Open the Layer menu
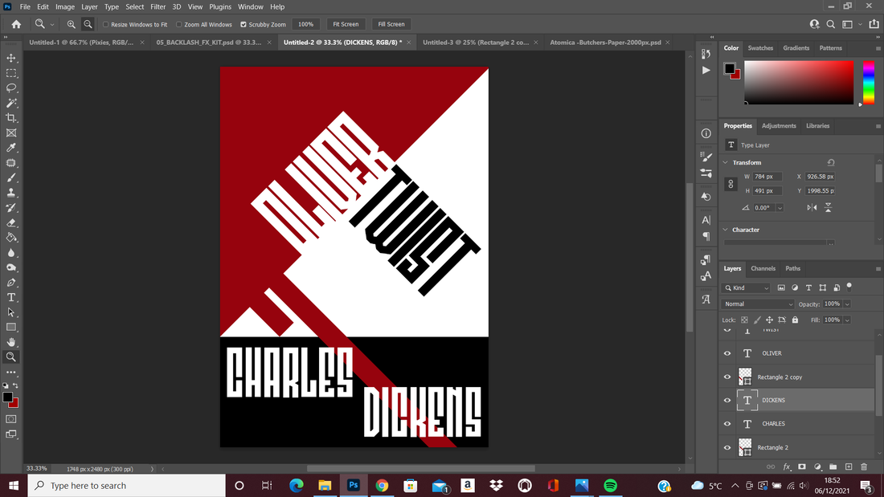 click(89, 6)
